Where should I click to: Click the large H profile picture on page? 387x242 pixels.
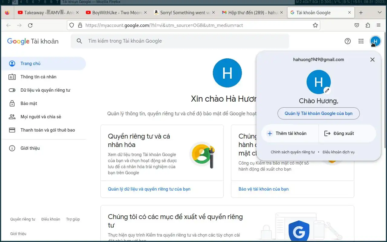click(227, 73)
